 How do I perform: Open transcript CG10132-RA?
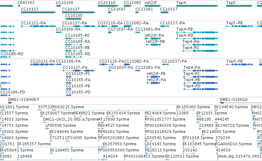34,23
